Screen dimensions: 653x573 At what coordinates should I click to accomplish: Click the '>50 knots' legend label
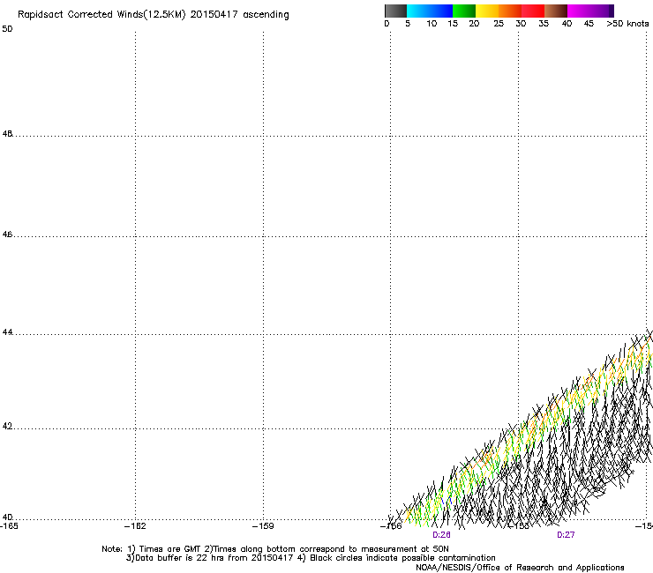pyautogui.click(x=627, y=24)
